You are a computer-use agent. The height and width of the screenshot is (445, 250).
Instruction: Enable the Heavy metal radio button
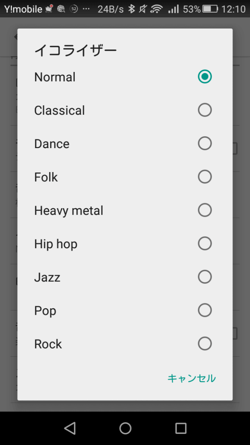(x=205, y=210)
